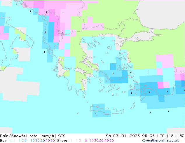Select the Rain legend 40 value
185x143 pixels.
[x=48, y=141]
